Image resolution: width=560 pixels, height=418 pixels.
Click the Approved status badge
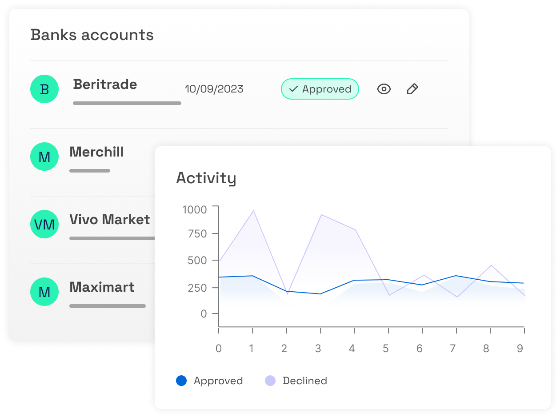320,89
